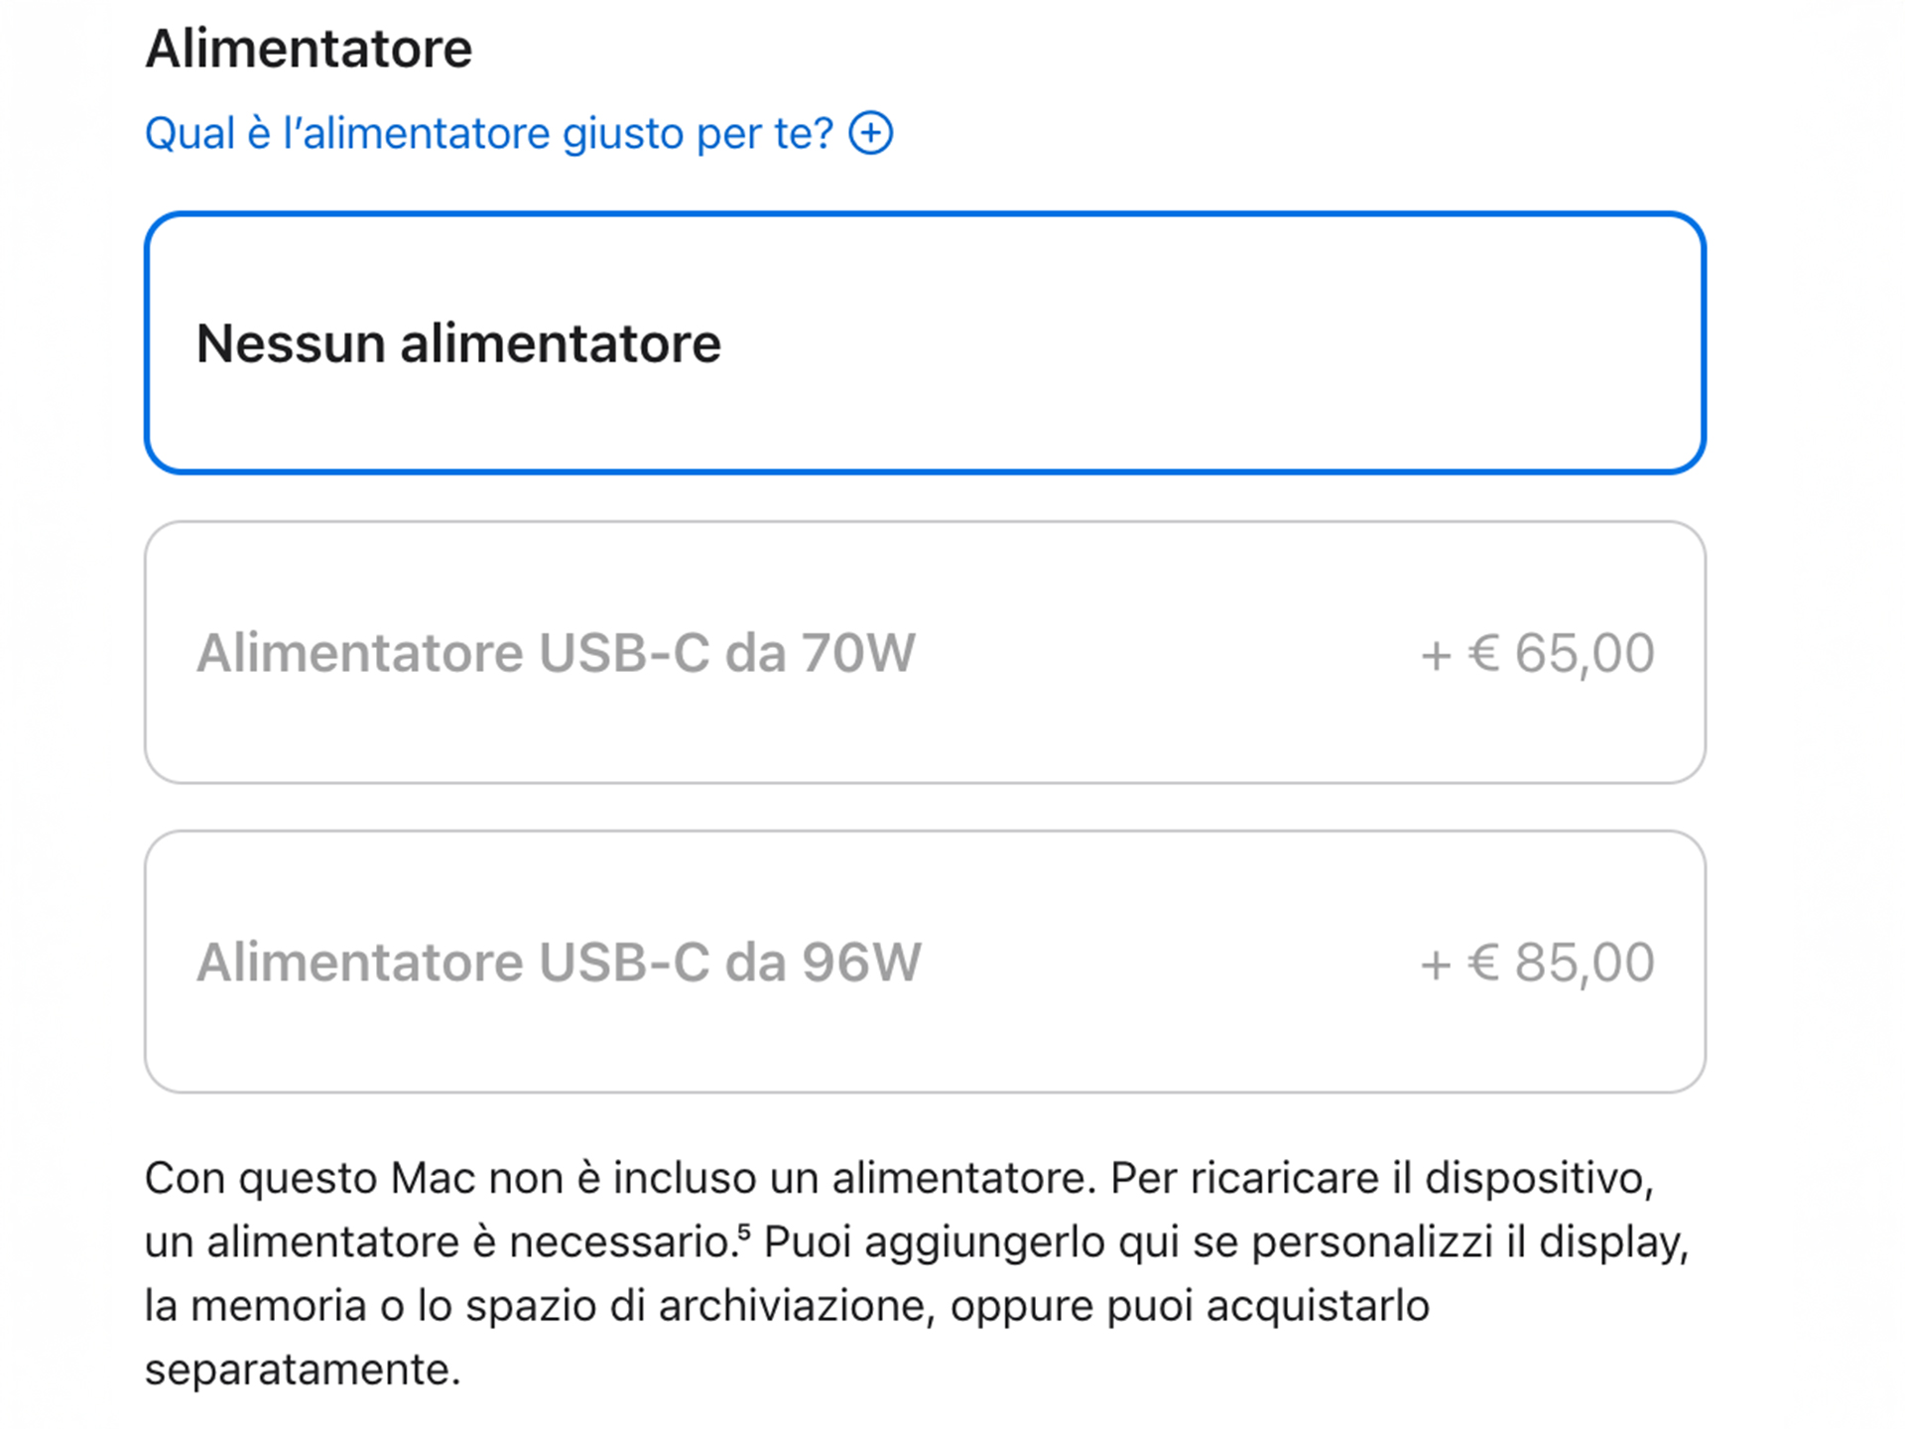Click the word "separatamente" in the footer note
The width and height of the screenshot is (1905, 1429).
coord(303,1370)
